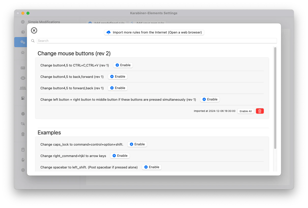Open Simple Modifications gear icon in sidebar
The width and height of the screenshot is (308, 208).
pyautogui.click(x=23, y=22)
